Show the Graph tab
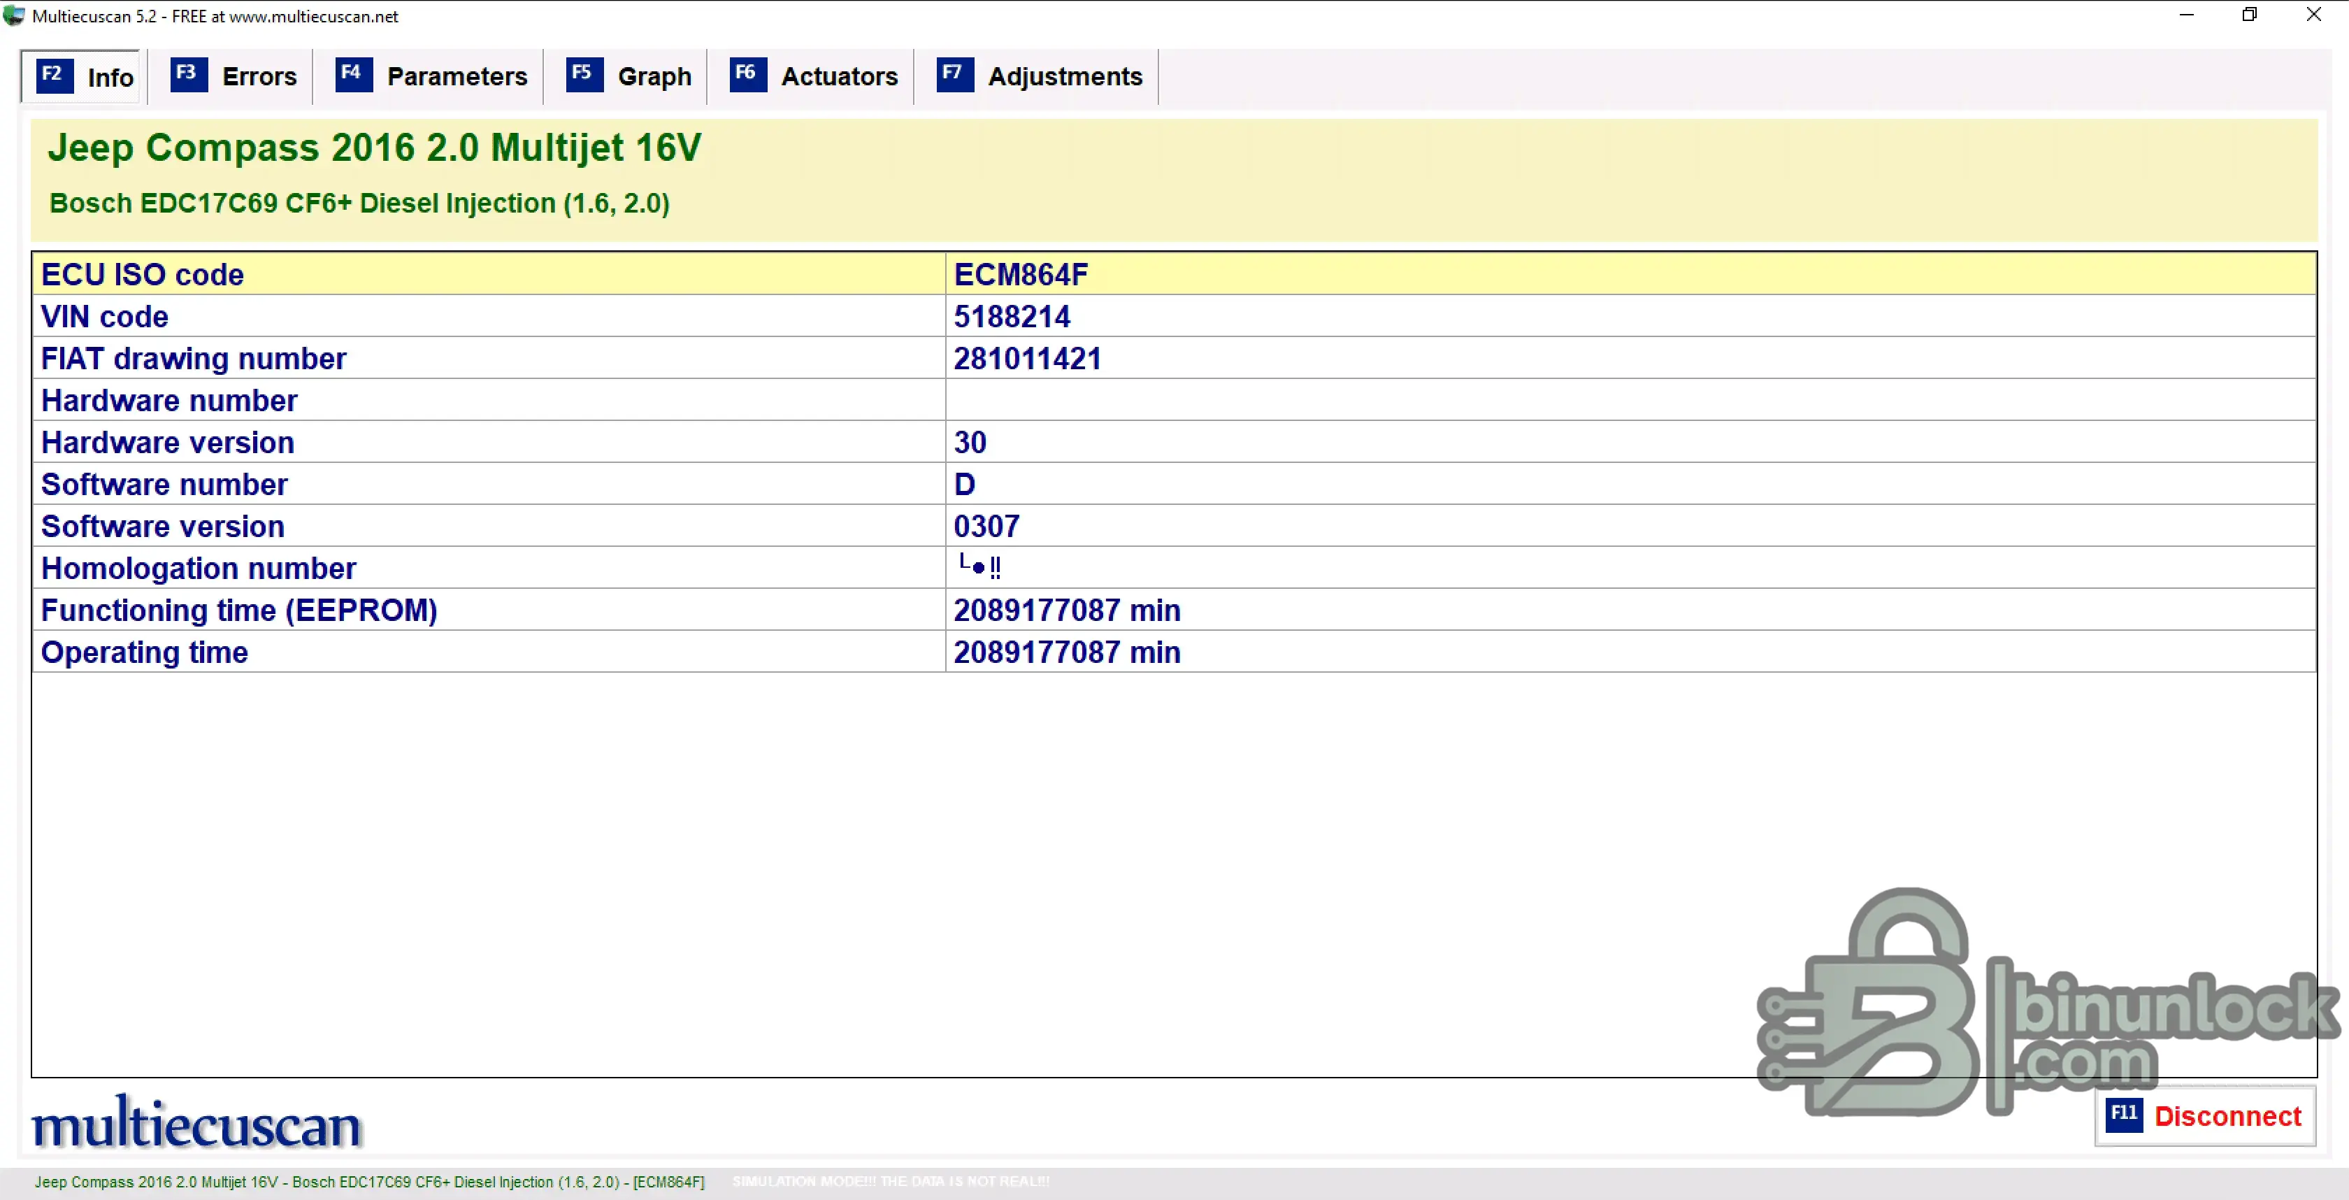 [x=628, y=77]
